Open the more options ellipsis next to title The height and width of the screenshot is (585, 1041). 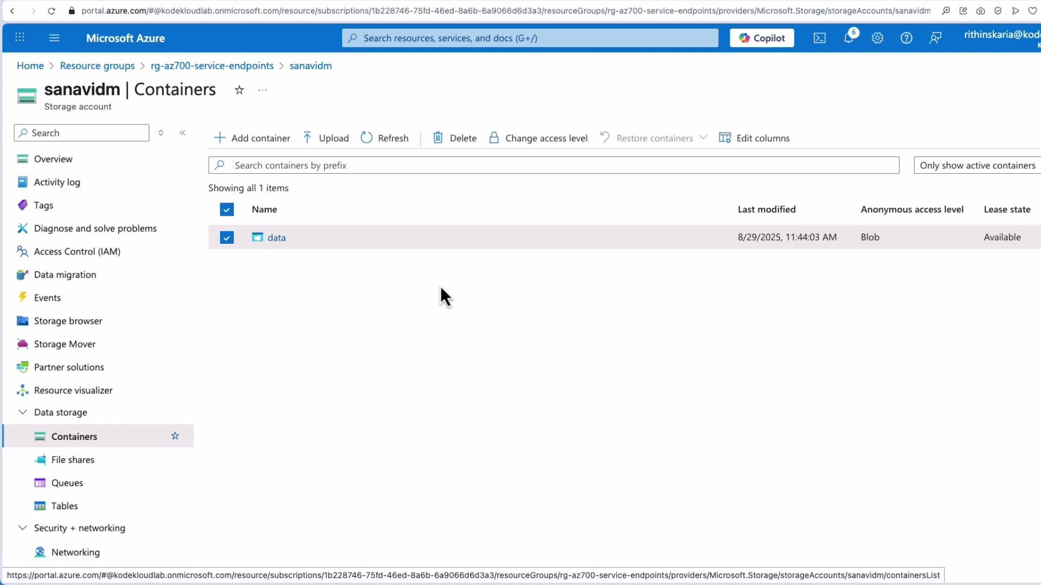tap(262, 90)
